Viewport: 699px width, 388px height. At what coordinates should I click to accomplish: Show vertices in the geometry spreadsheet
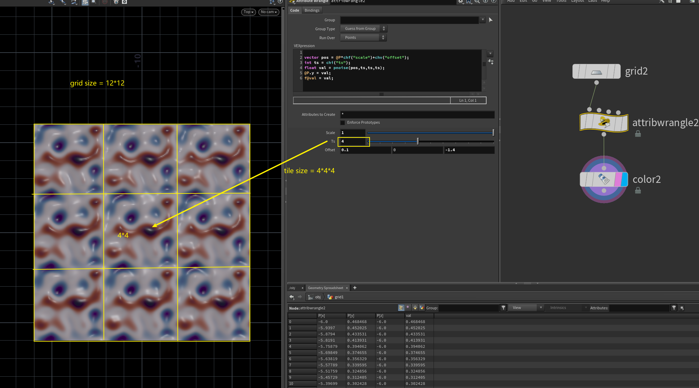pyautogui.click(x=408, y=308)
